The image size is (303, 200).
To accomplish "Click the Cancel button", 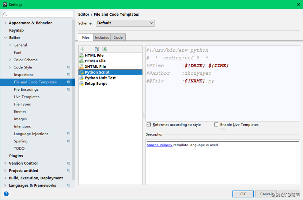I will [266, 194].
